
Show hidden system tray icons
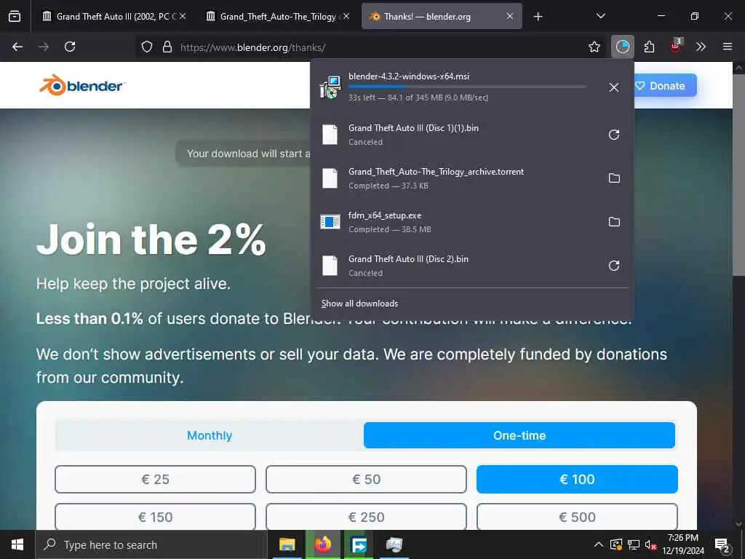(599, 544)
